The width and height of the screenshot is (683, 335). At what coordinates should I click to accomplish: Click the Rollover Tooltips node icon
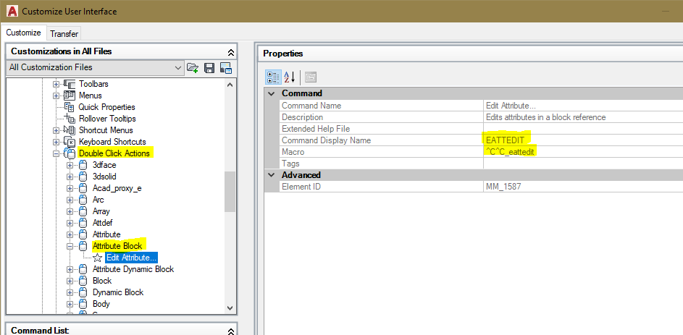click(x=70, y=119)
